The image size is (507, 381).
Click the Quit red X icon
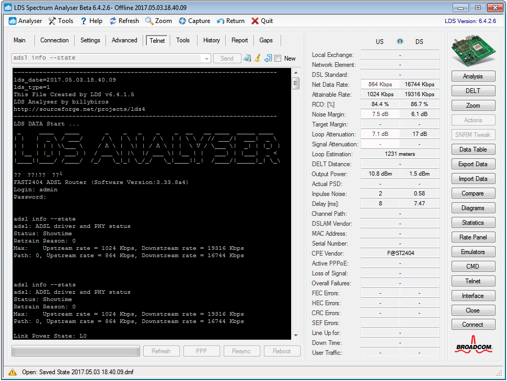[x=255, y=21]
